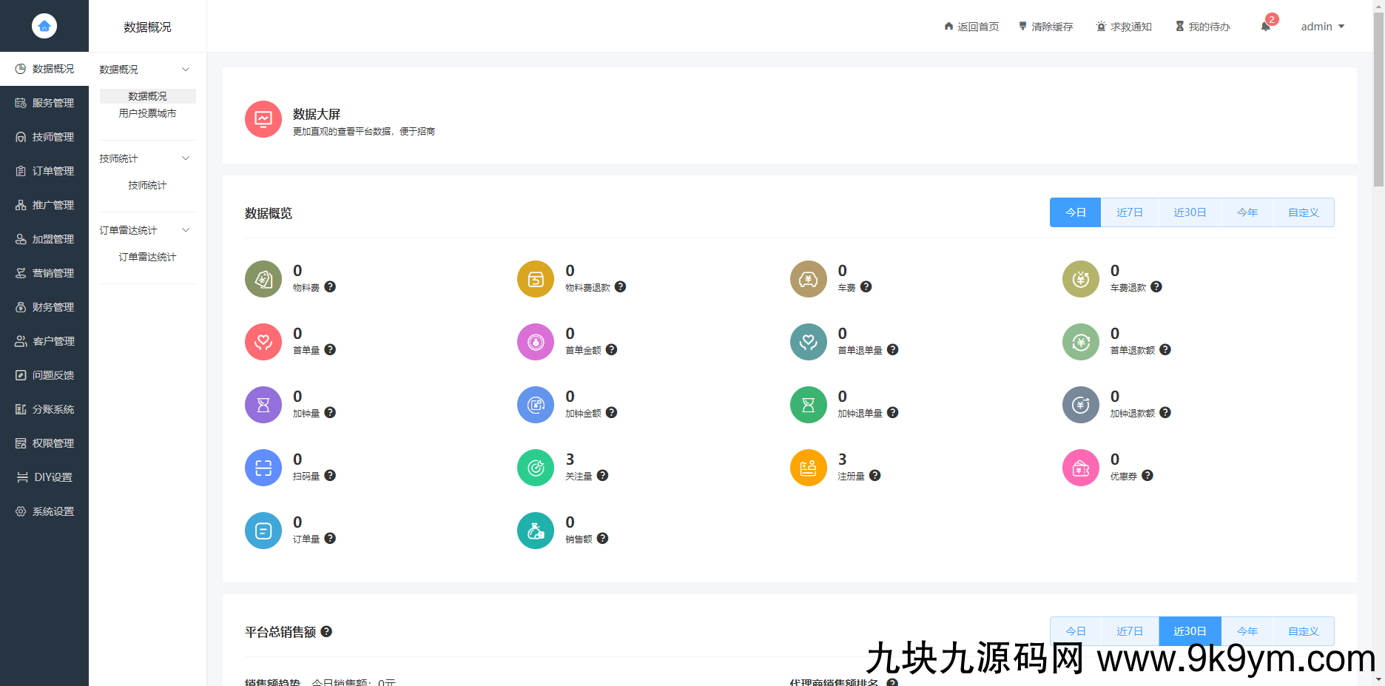Open the 营销管理 section
Screen dimensions: 1385x686
point(44,272)
